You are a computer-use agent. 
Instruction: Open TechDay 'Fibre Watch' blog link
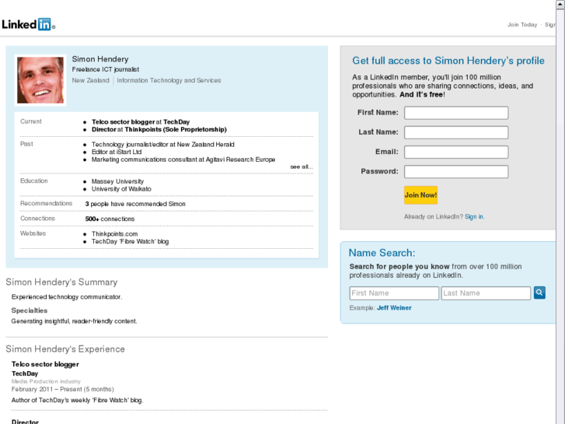point(130,241)
